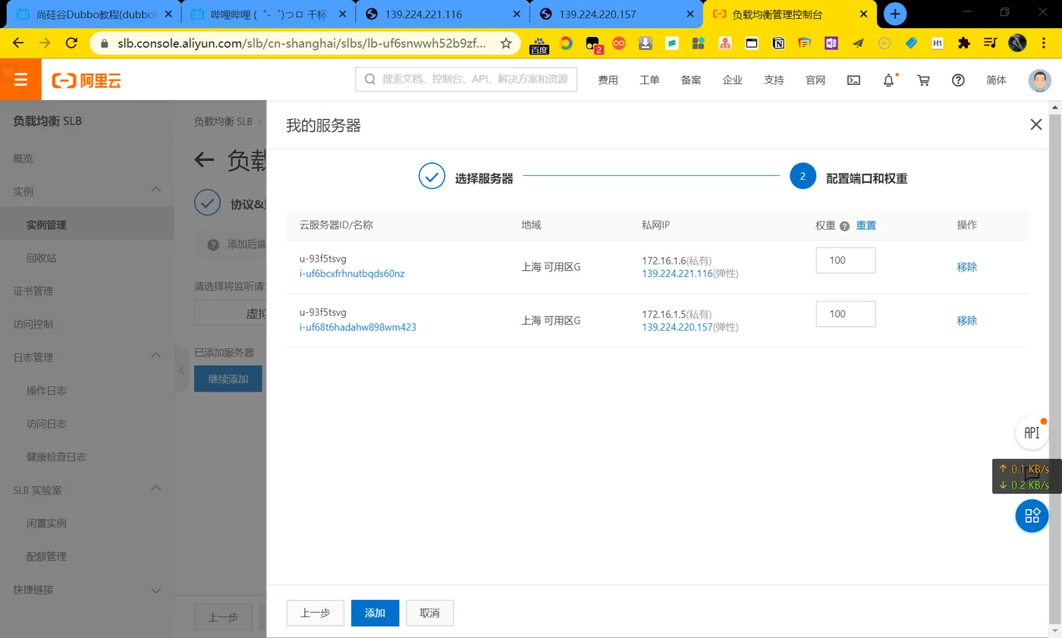Image resolution: width=1062 pixels, height=638 pixels.
Task: Open the media control playlist icon
Action: point(990,43)
